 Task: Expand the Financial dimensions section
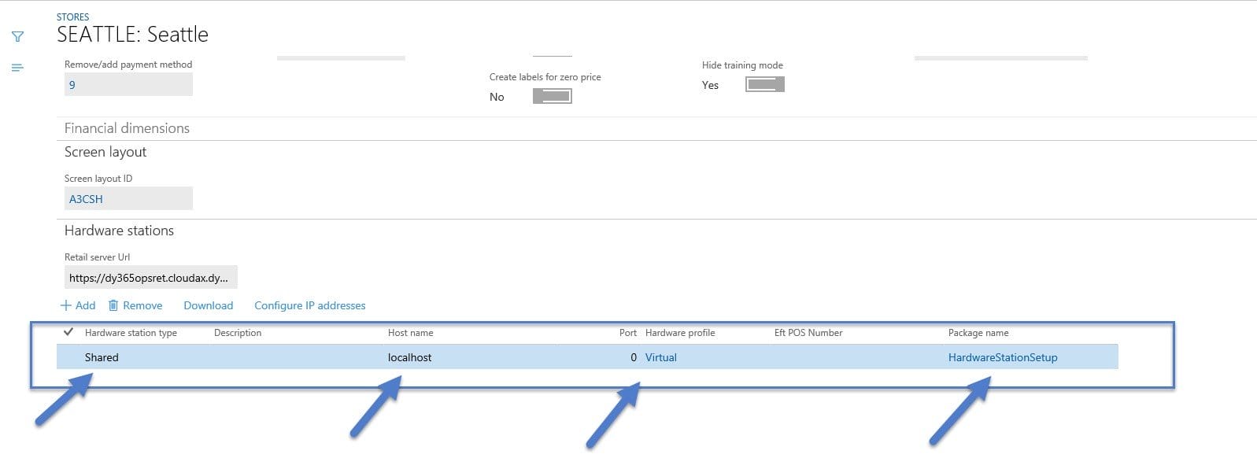(127, 128)
